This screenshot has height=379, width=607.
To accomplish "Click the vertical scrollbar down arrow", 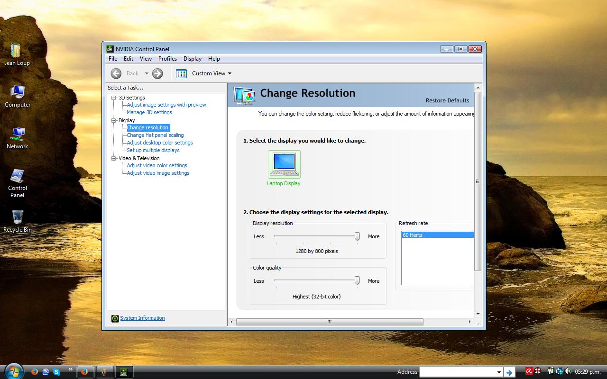I will (x=478, y=314).
